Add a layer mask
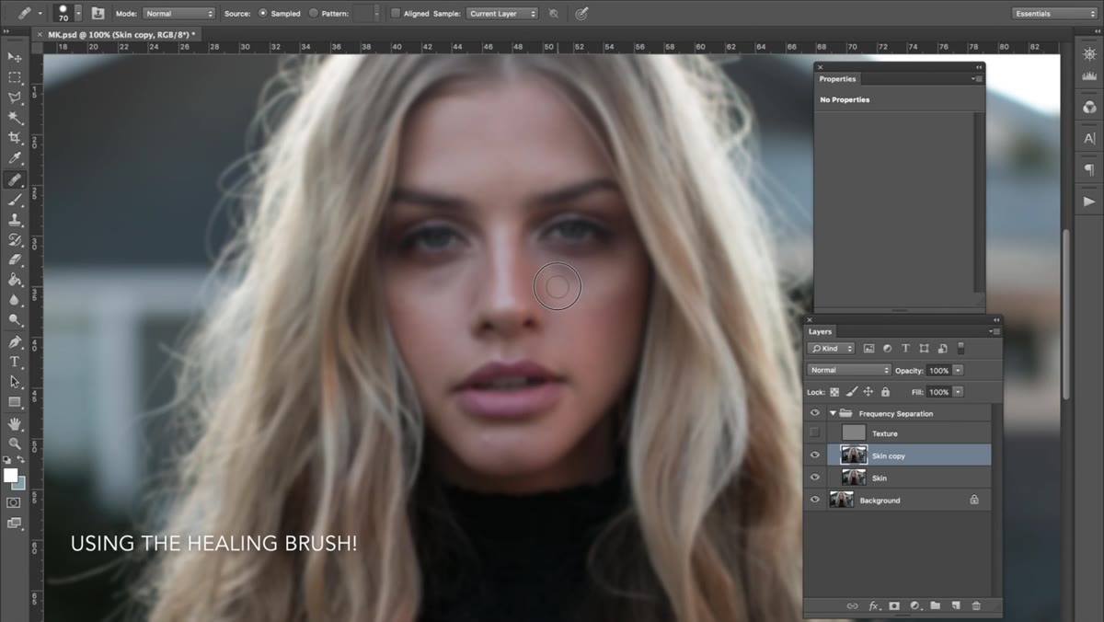This screenshot has width=1104, height=622. 894,606
